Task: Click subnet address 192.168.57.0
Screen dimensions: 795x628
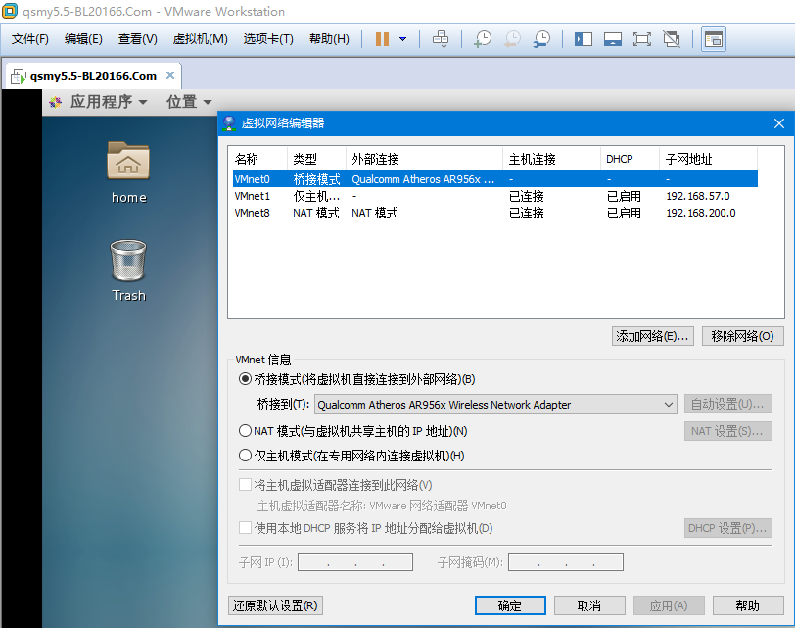Action: click(x=698, y=196)
